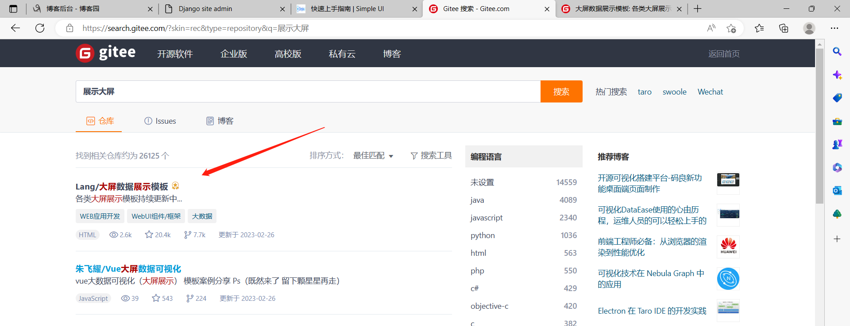Open browser collections icon
Viewport: 850px width, 326px height.
tap(784, 28)
